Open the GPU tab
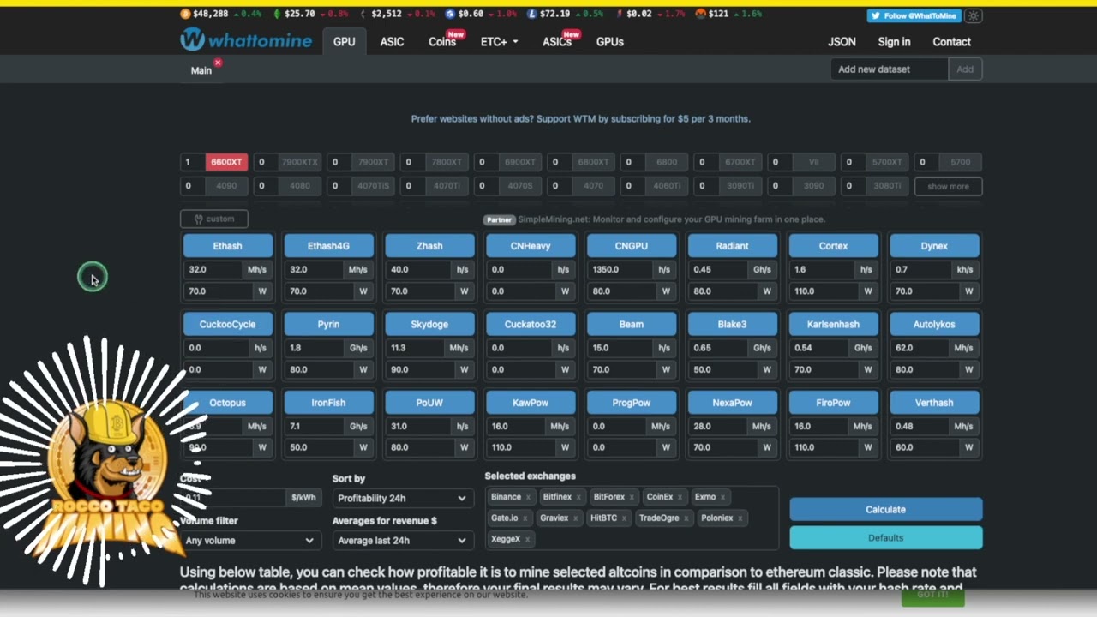This screenshot has height=617, width=1097. click(x=345, y=41)
